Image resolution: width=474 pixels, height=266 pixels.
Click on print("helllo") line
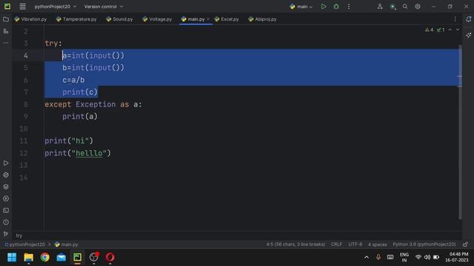point(78,153)
